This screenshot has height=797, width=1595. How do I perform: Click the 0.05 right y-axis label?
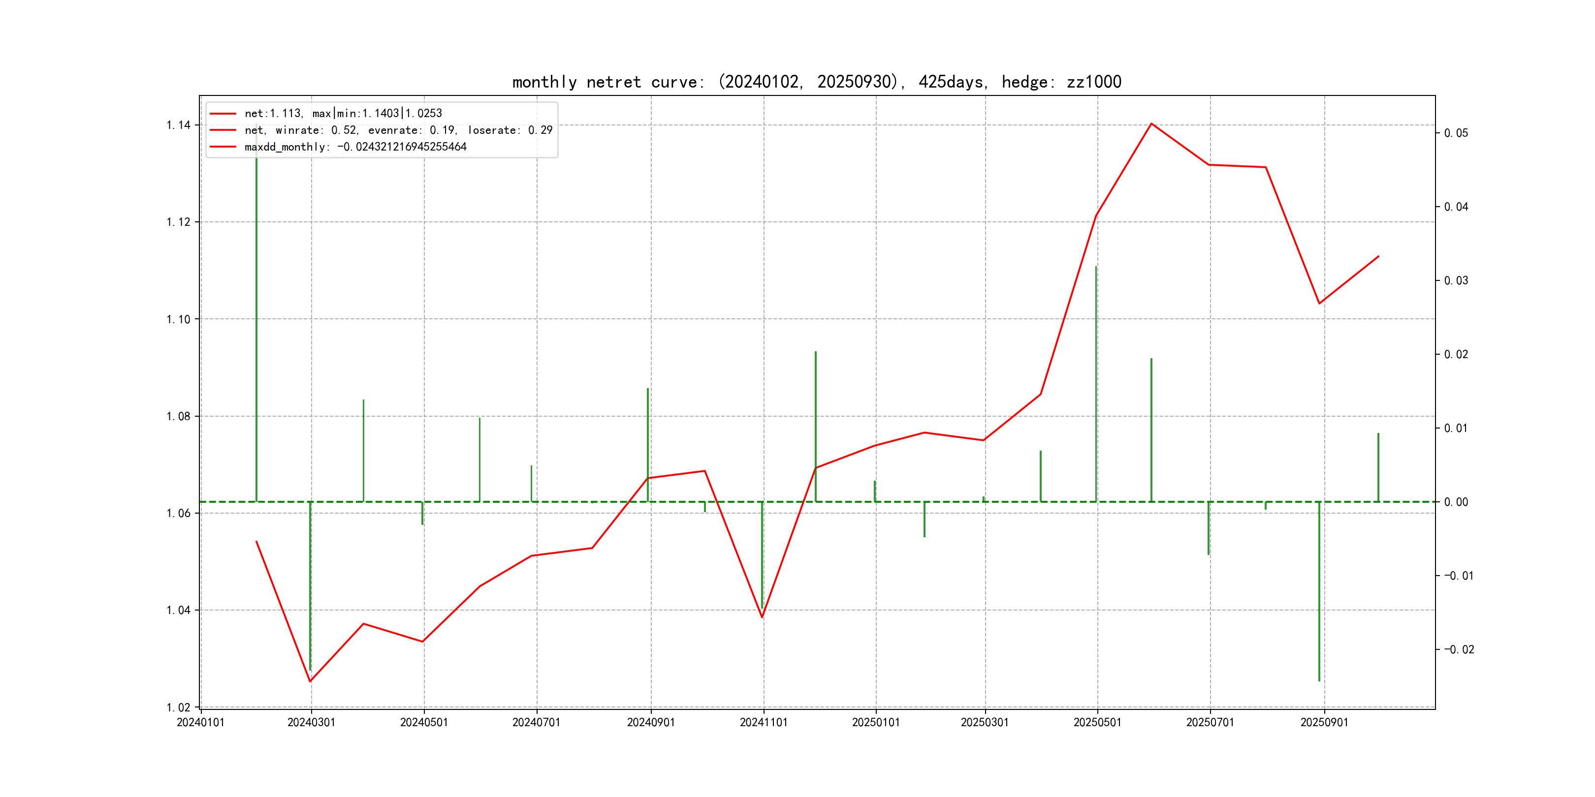pyautogui.click(x=1456, y=133)
